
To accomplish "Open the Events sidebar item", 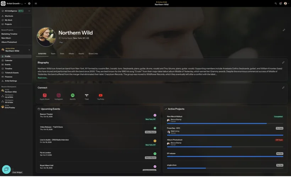I will pos(16,65).
